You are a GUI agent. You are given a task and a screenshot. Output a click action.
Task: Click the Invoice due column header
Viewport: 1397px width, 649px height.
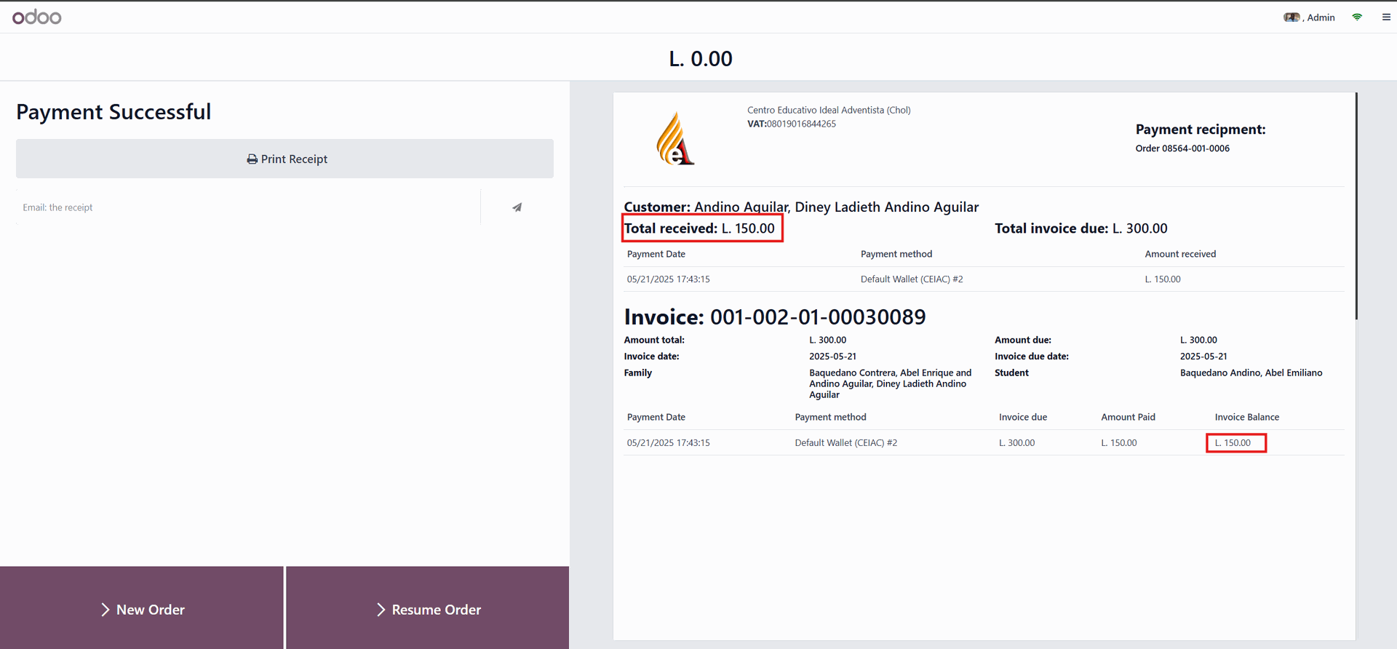pos(1022,417)
